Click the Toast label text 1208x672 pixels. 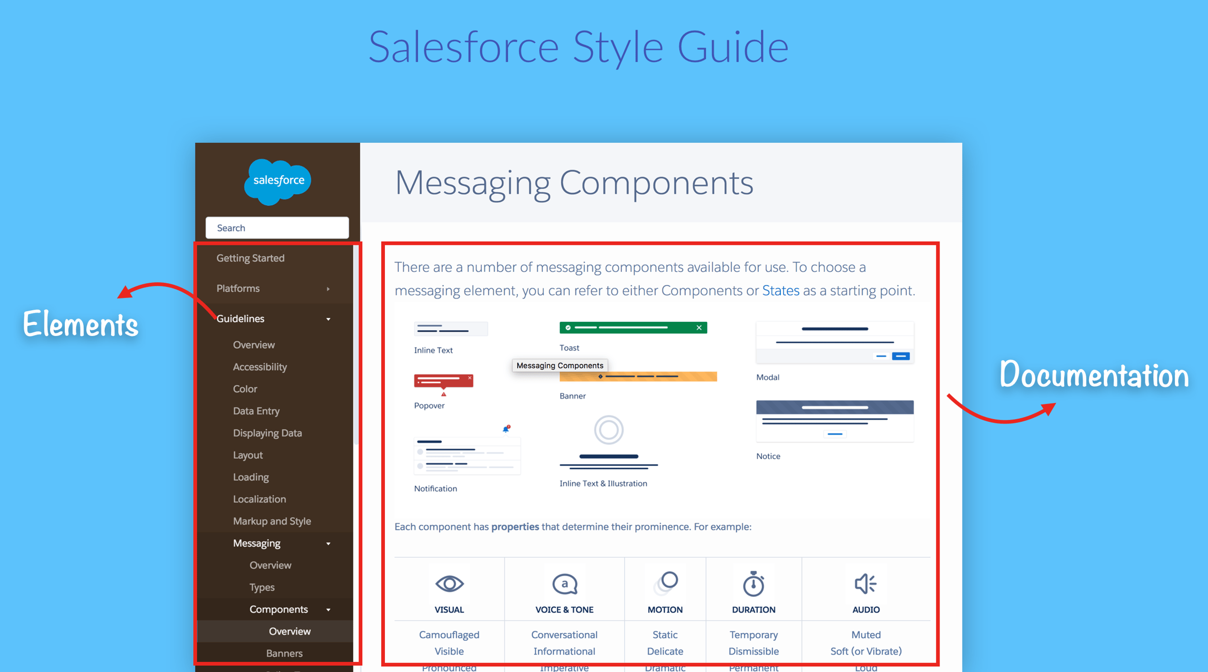point(569,348)
